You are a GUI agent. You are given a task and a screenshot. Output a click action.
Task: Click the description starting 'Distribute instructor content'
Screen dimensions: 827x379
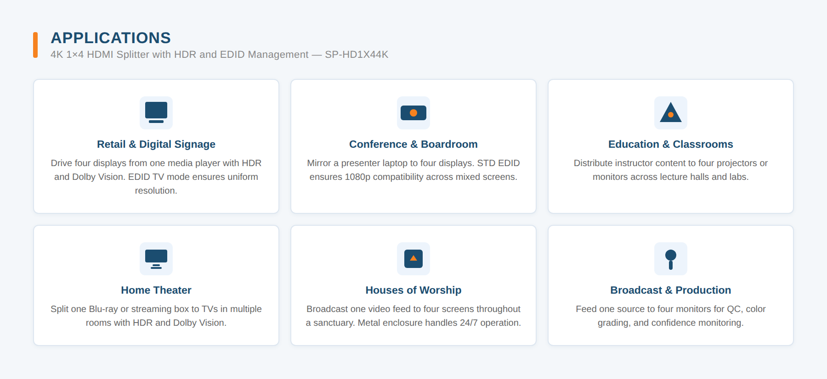[671, 170]
